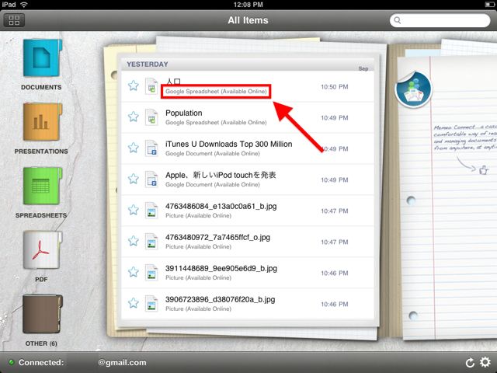Tap the Memeo Connect round sticker icon
The image size is (497, 373).
[x=413, y=89]
